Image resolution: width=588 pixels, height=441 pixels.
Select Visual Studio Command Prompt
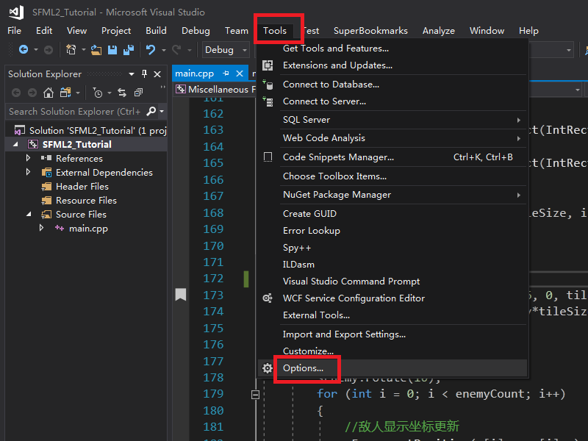tap(392, 282)
